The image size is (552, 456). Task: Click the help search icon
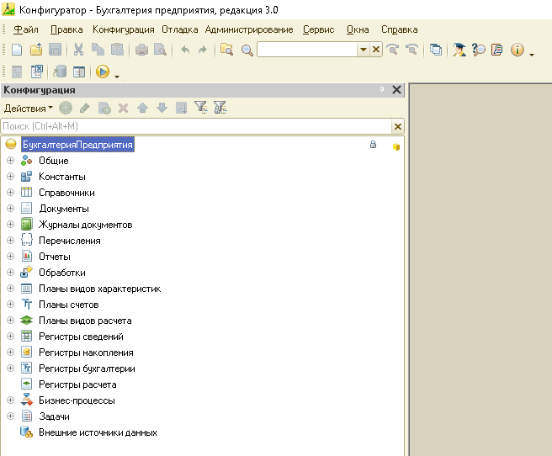pyautogui.click(x=479, y=50)
